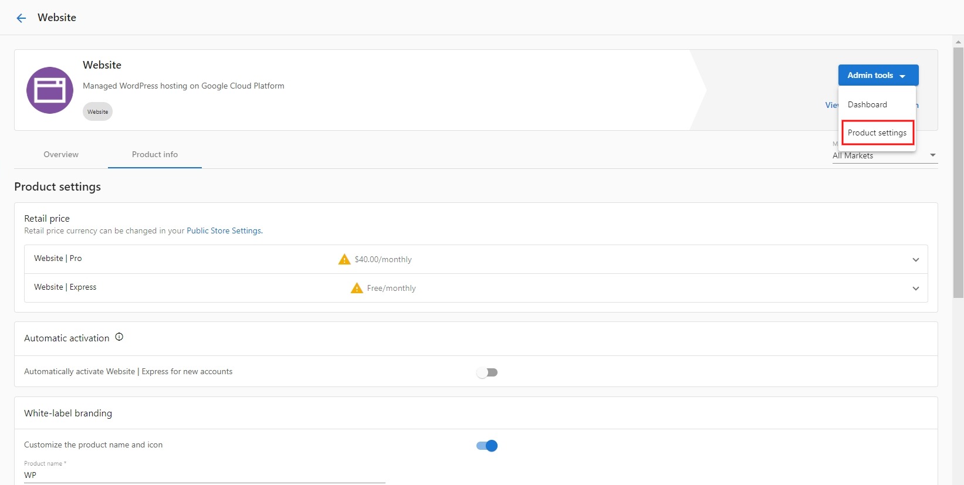This screenshot has height=485, width=964.
Task: Click the $40.00/monthly price text
Action: click(x=383, y=259)
